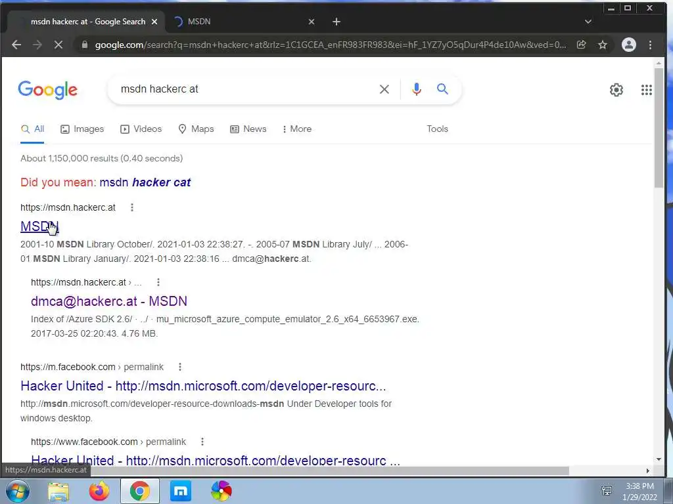Click the vertical scrollbar thumb
Screen dimensions: 673x504
point(659,127)
